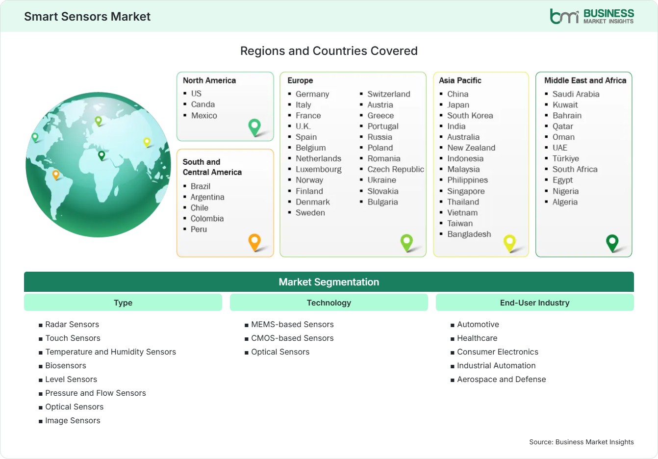This screenshot has height=459, width=658.
Task: Click the yellow pin in Asia Pacific box
Action: point(509,243)
